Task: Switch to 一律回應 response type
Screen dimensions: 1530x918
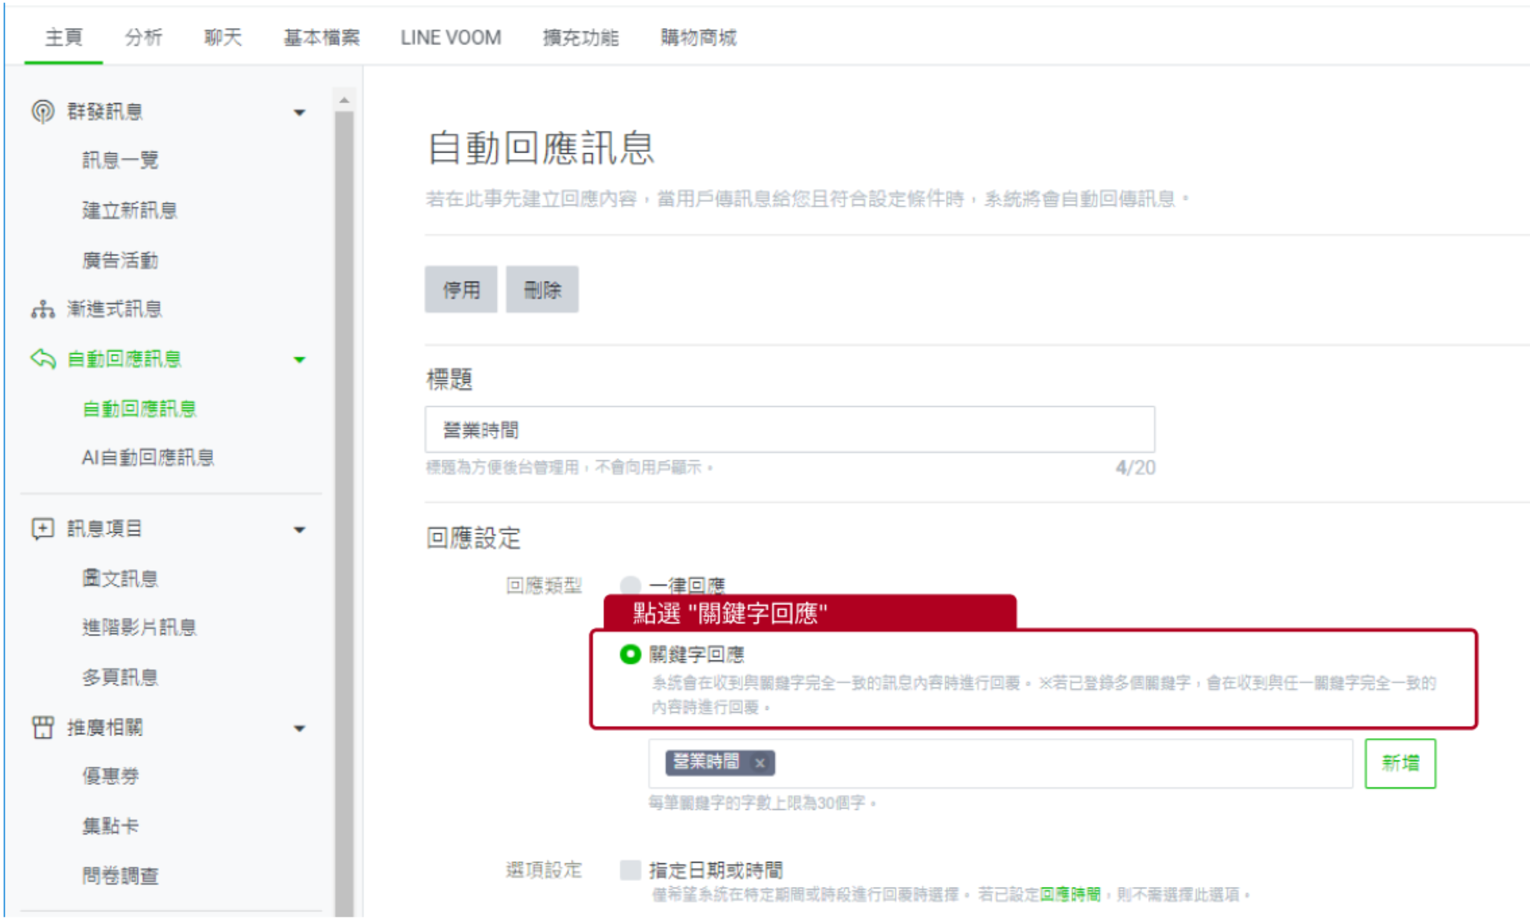Action: [x=630, y=584]
